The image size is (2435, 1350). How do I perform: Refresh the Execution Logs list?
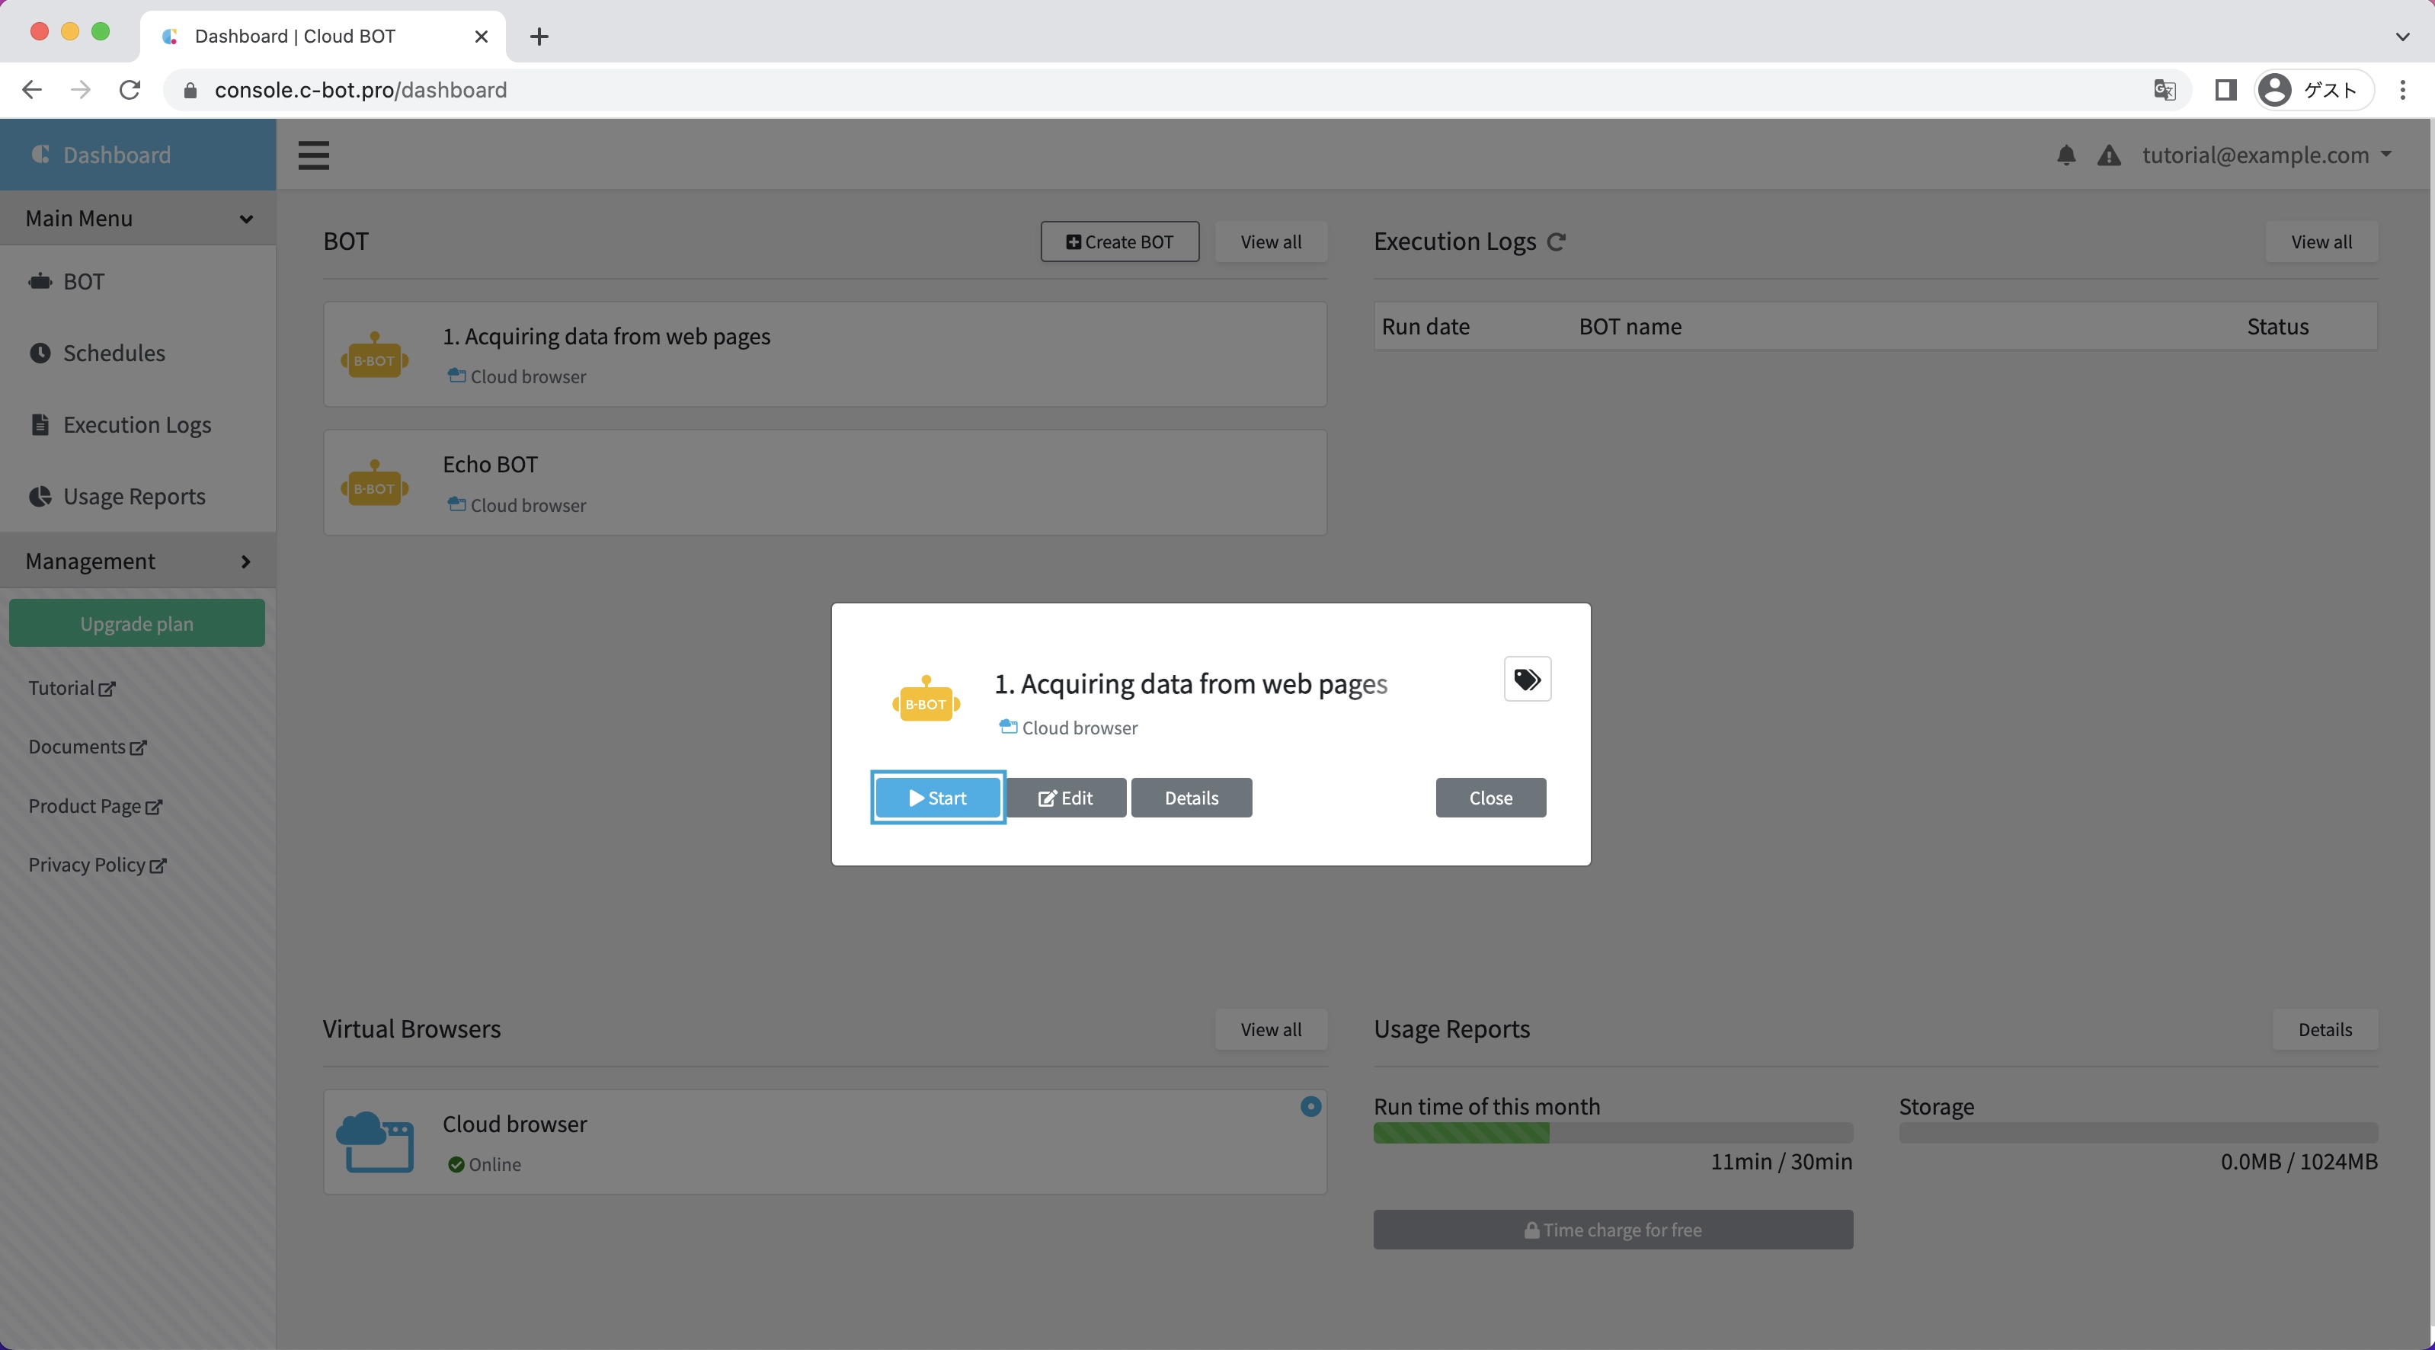[x=1557, y=242]
